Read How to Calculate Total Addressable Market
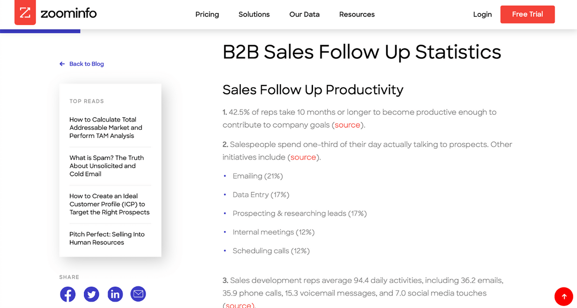Screen dimensions: 577x308 point(105,127)
